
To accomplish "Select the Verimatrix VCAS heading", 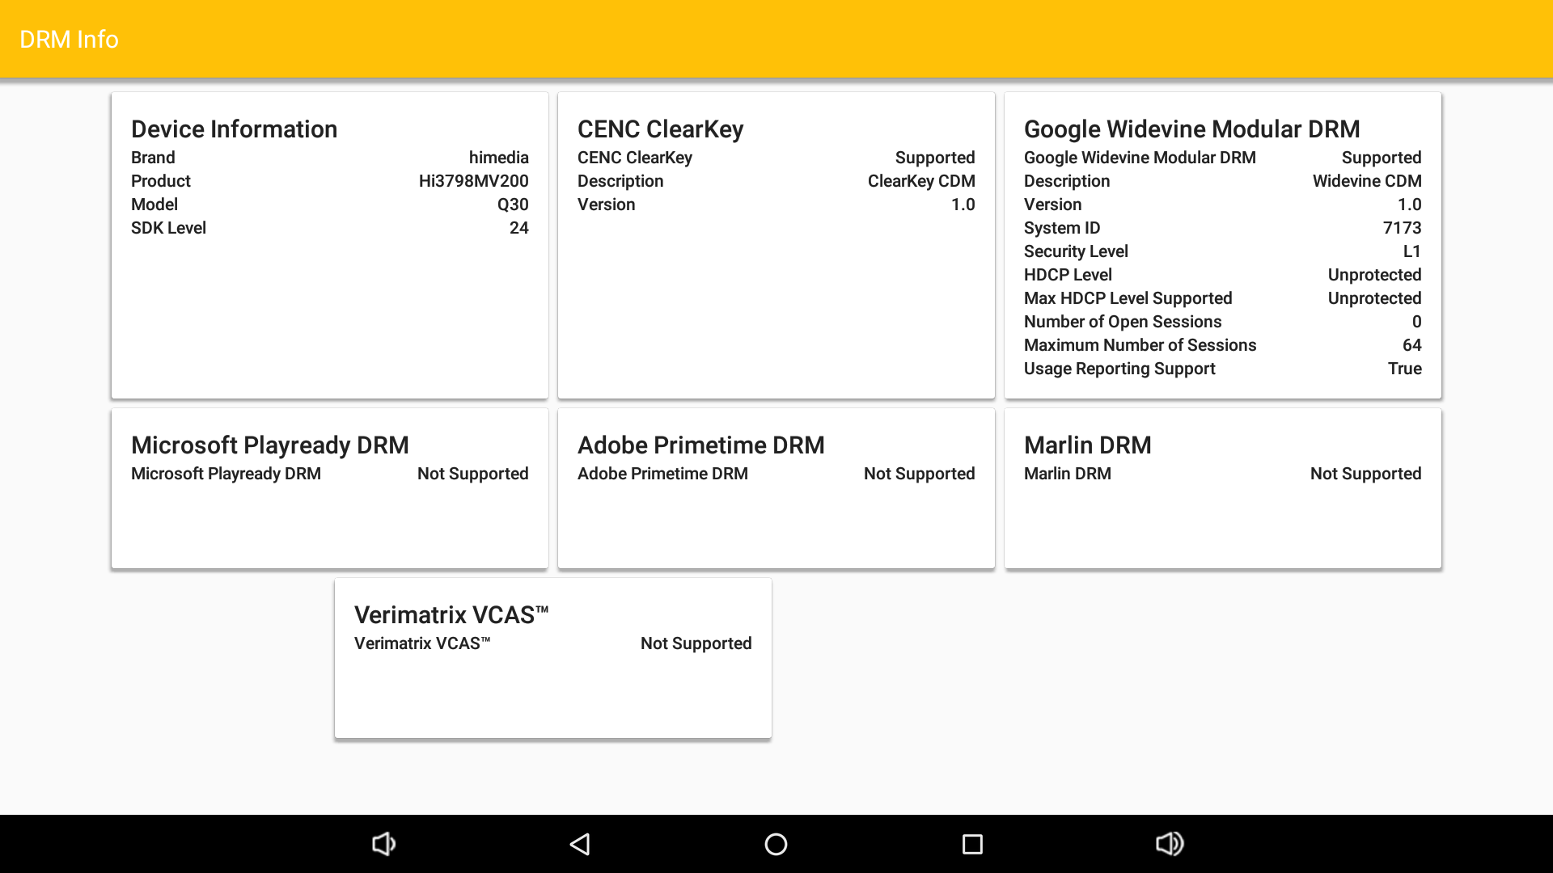I will tap(451, 615).
